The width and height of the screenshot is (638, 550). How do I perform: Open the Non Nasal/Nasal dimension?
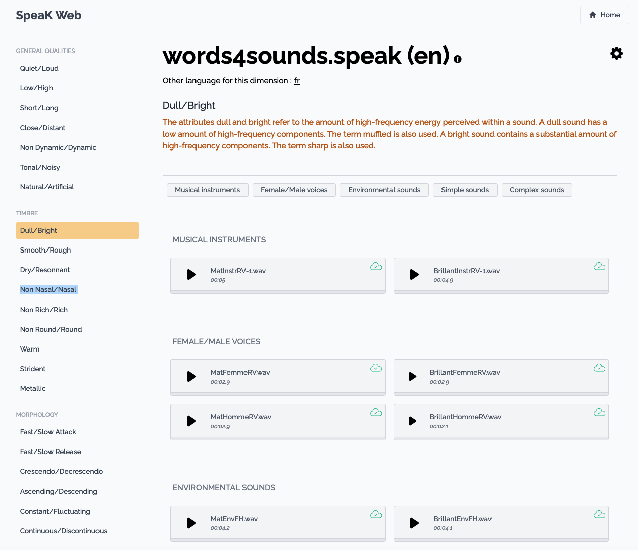(x=48, y=289)
